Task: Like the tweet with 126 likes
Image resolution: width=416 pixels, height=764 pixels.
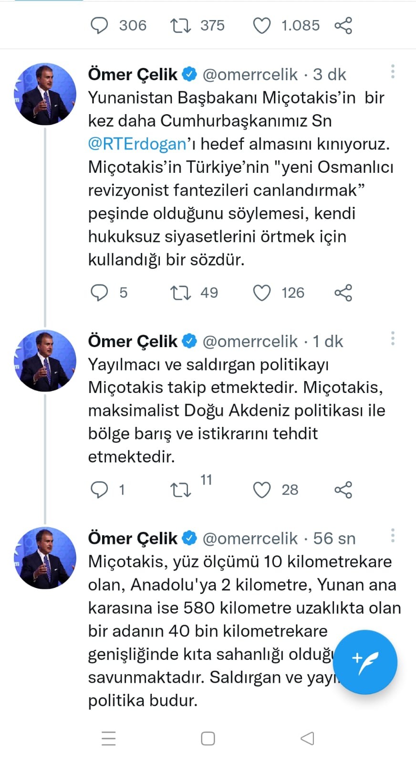Action: pyautogui.click(x=261, y=292)
